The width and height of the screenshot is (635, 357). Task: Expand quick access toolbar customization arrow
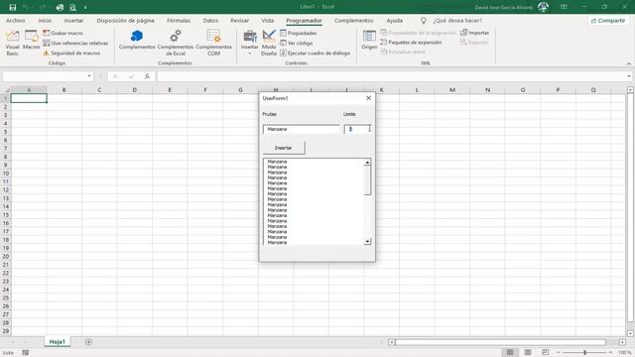tap(85, 7)
